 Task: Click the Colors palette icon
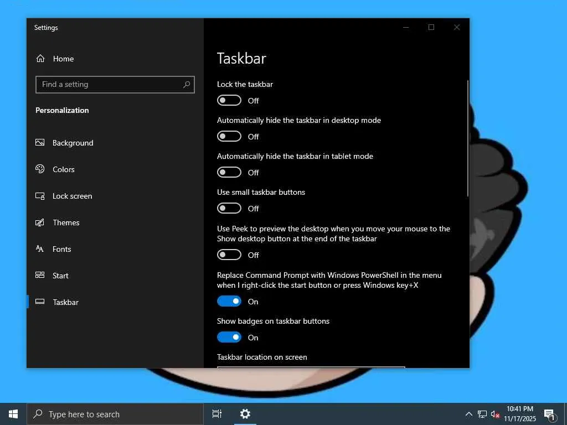pos(40,169)
